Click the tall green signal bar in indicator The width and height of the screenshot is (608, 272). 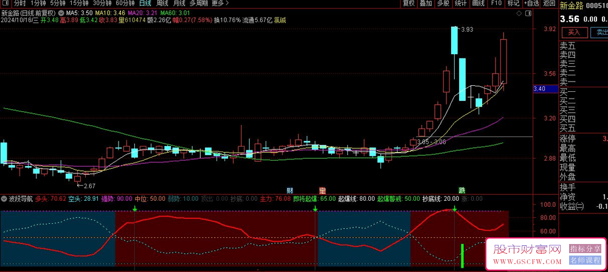coord(462,256)
